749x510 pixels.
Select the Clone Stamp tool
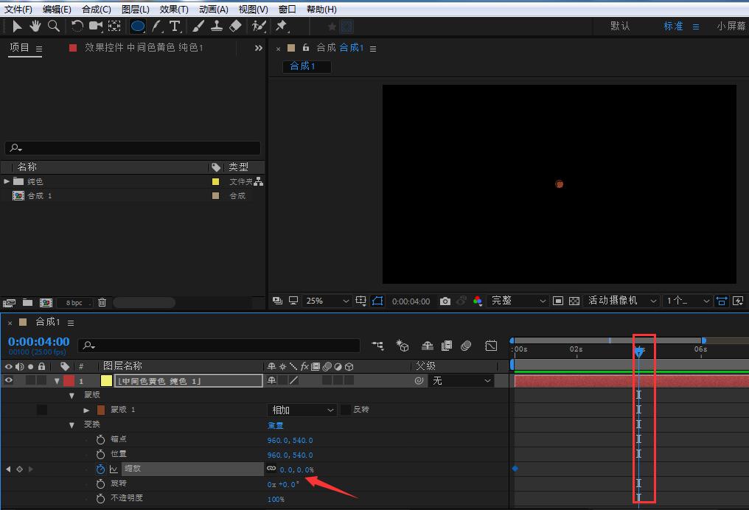tap(217, 26)
